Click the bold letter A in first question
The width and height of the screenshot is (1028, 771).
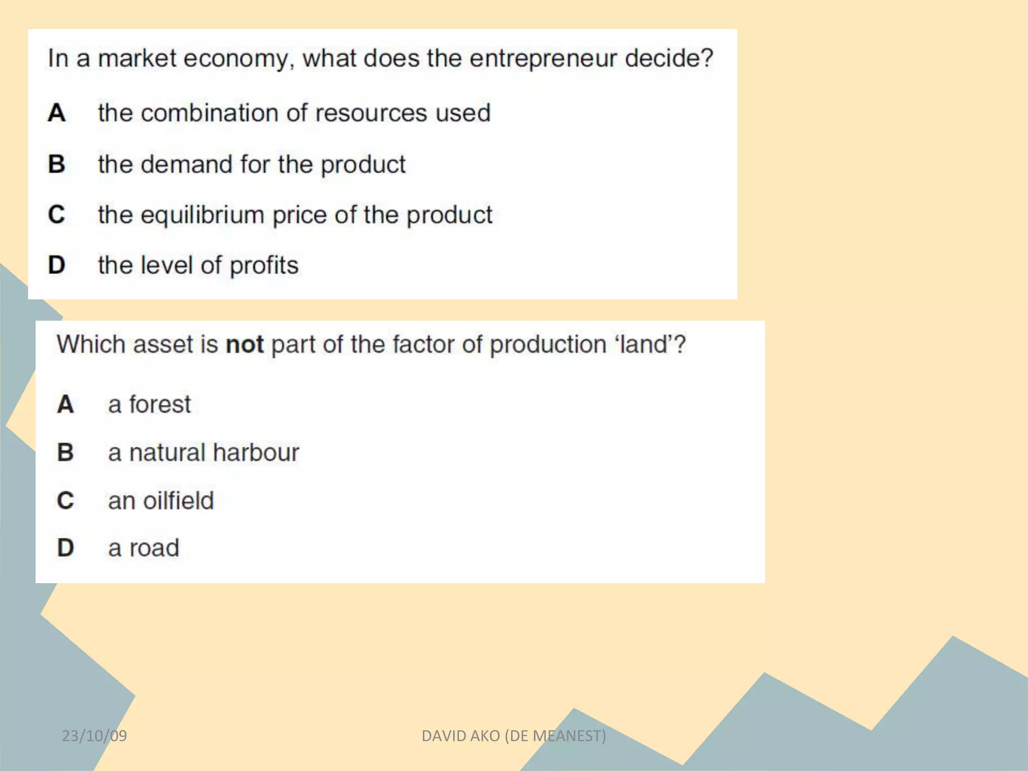57,113
